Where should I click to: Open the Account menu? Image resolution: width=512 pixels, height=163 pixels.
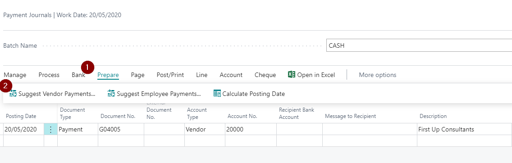pos(231,75)
